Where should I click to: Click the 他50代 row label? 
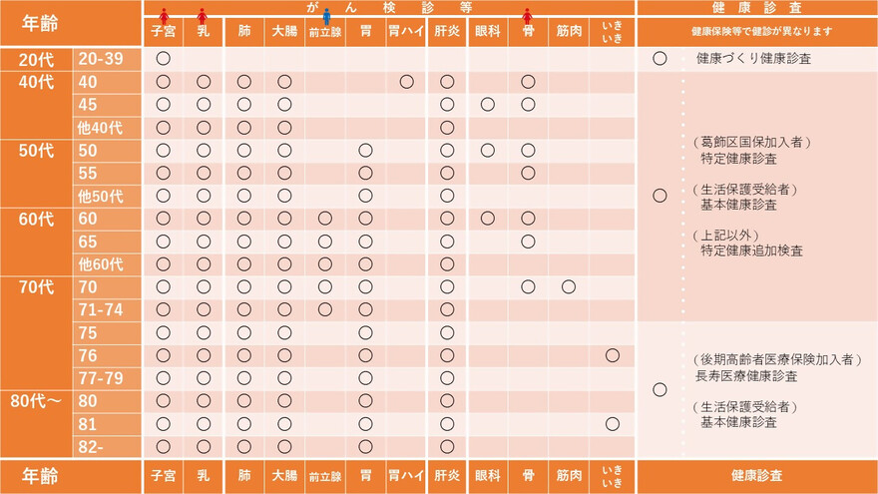click(x=100, y=196)
